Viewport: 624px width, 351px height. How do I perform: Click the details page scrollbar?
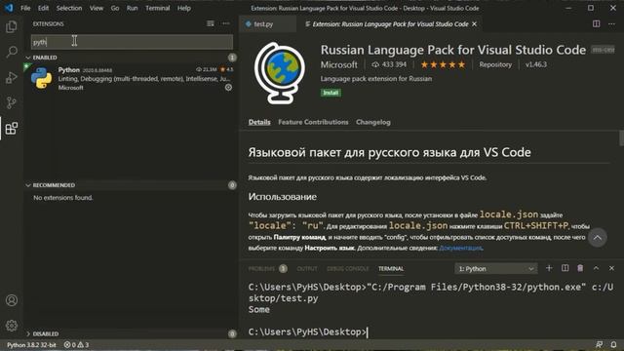pyautogui.click(x=621, y=138)
